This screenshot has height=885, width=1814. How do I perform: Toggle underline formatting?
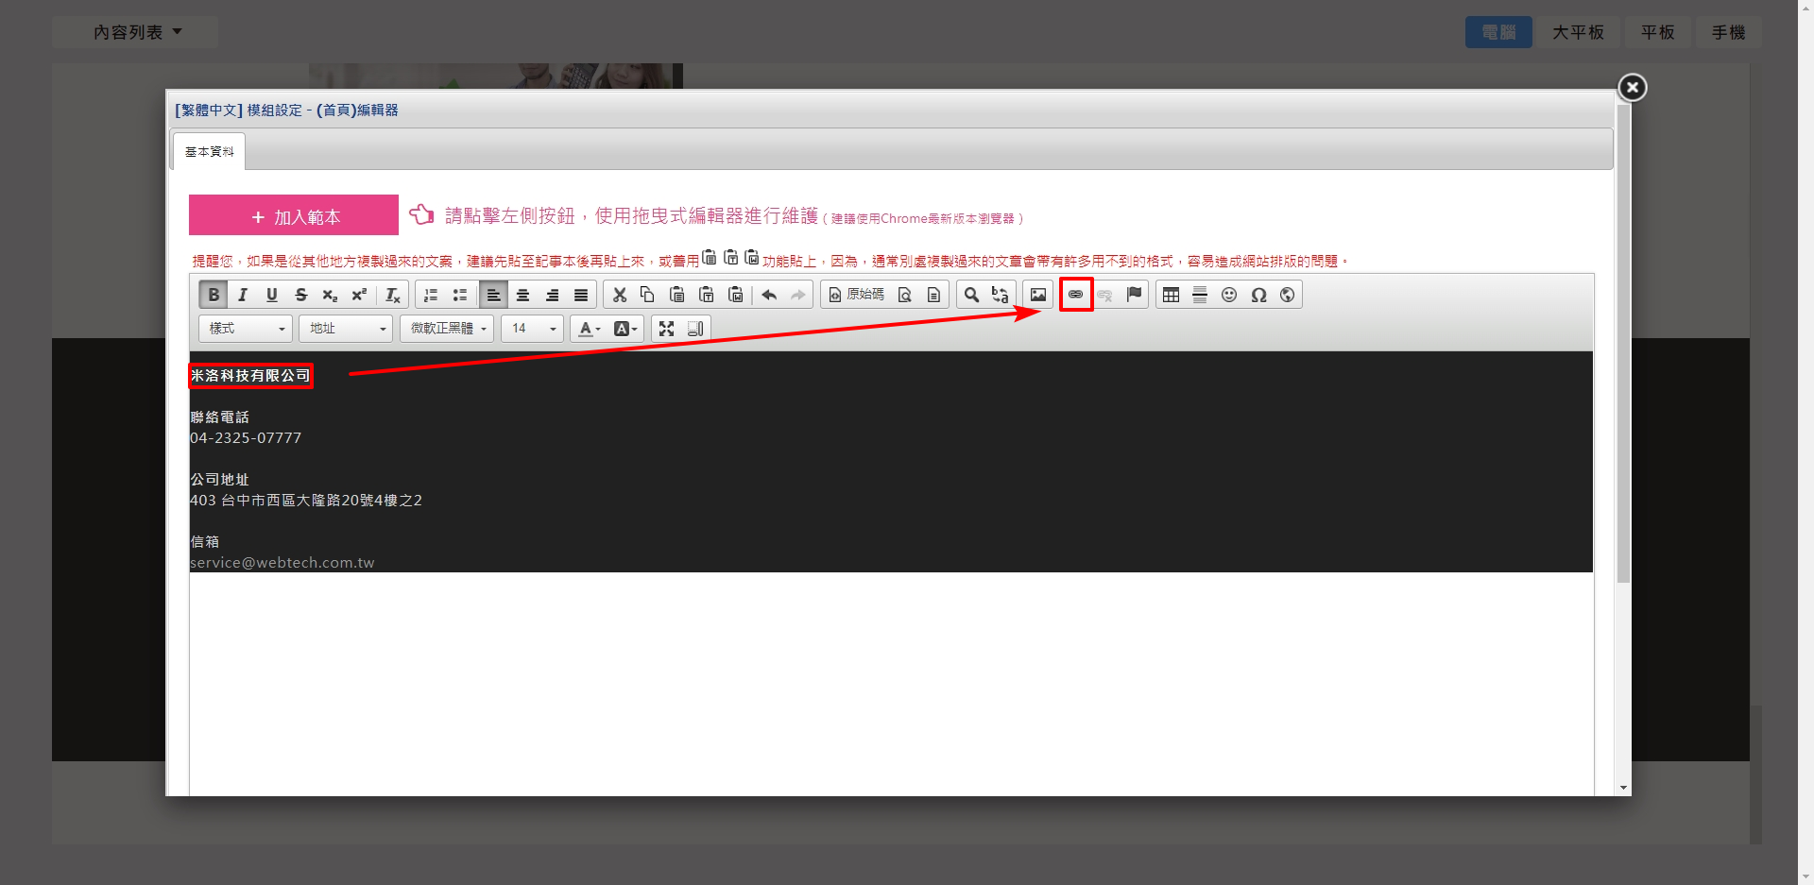coord(272,295)
